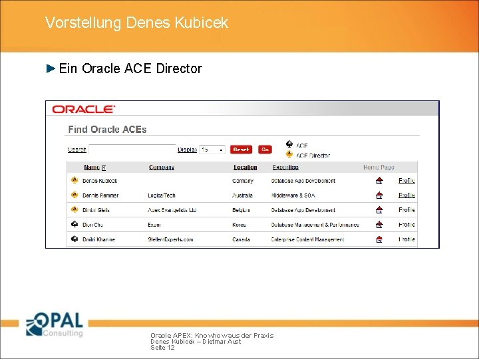Viewport: 479px width, 359px height.
Task: Open home page icon for Dimitri Gielis
Action: coord(379,210)
